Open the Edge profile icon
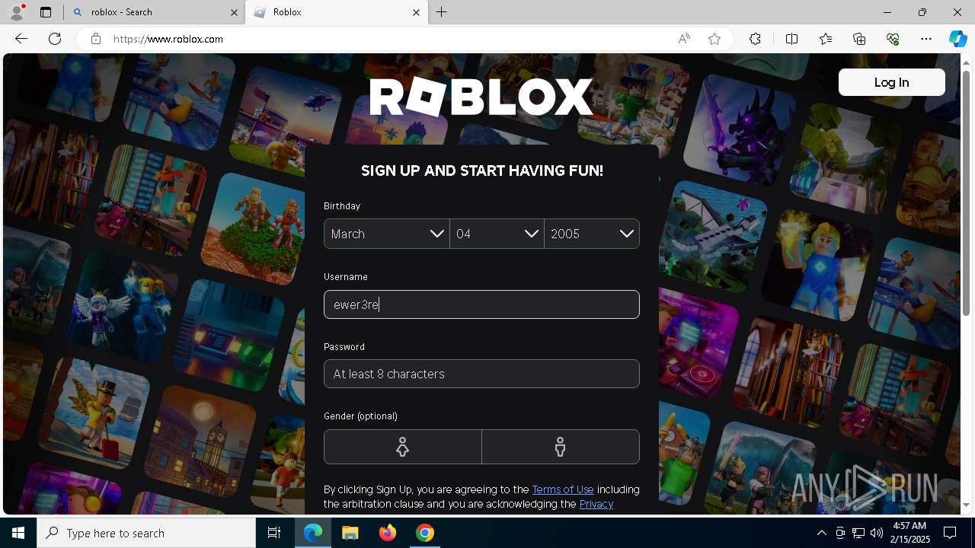975x548 pixels. point(16,12)
